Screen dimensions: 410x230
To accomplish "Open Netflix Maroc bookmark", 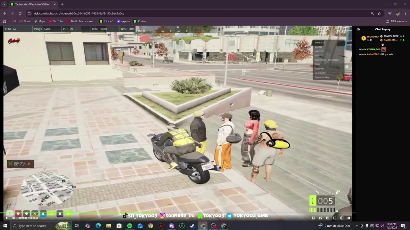I will [81, 21].
